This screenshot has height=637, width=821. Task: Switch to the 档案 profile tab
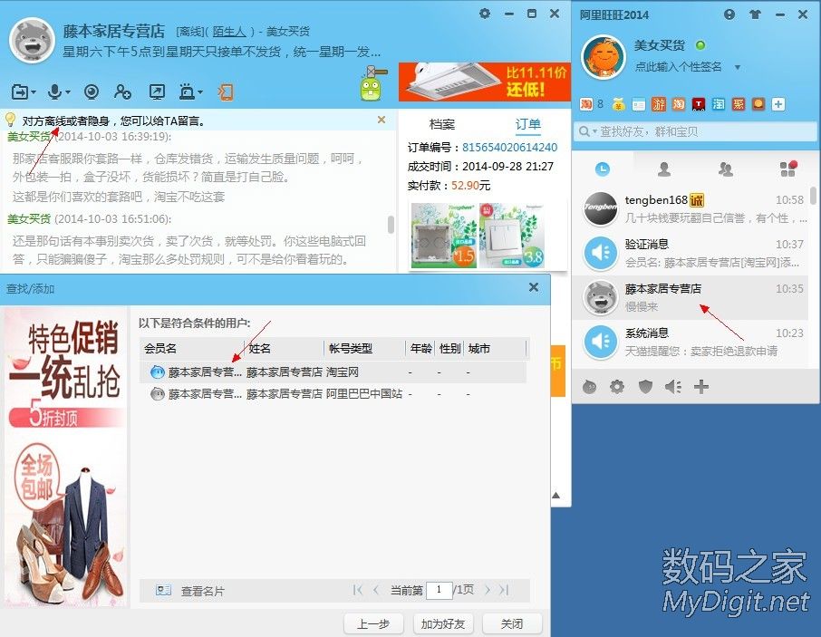tap(442, 124)
